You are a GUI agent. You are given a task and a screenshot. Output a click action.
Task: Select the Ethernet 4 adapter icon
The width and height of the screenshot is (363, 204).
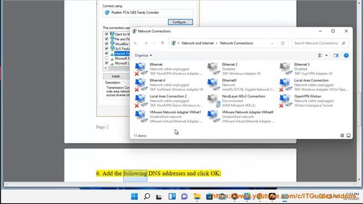tap(141, 85)
